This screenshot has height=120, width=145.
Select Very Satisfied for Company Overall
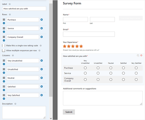[136, 79]
